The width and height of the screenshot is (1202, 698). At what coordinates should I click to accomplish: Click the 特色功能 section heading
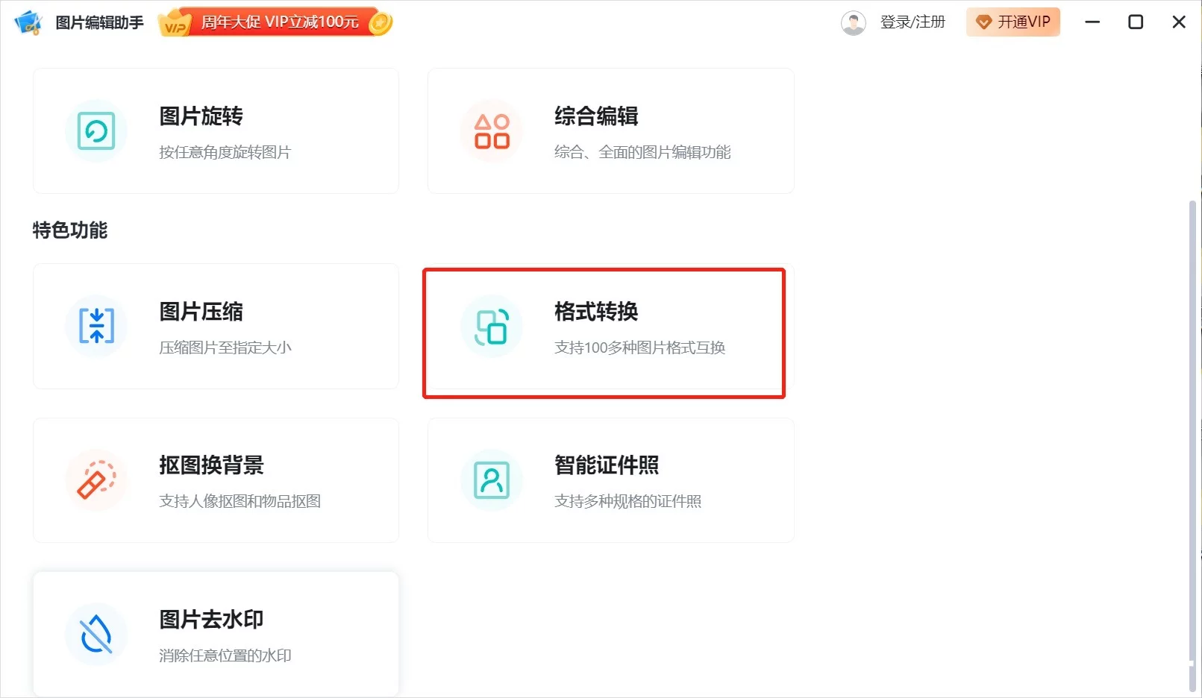point(70,230)
